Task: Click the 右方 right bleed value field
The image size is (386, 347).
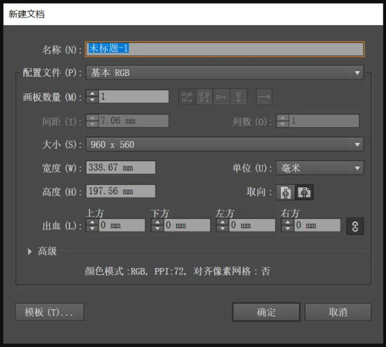Action: pyautogui.click(x=317, y=225)
